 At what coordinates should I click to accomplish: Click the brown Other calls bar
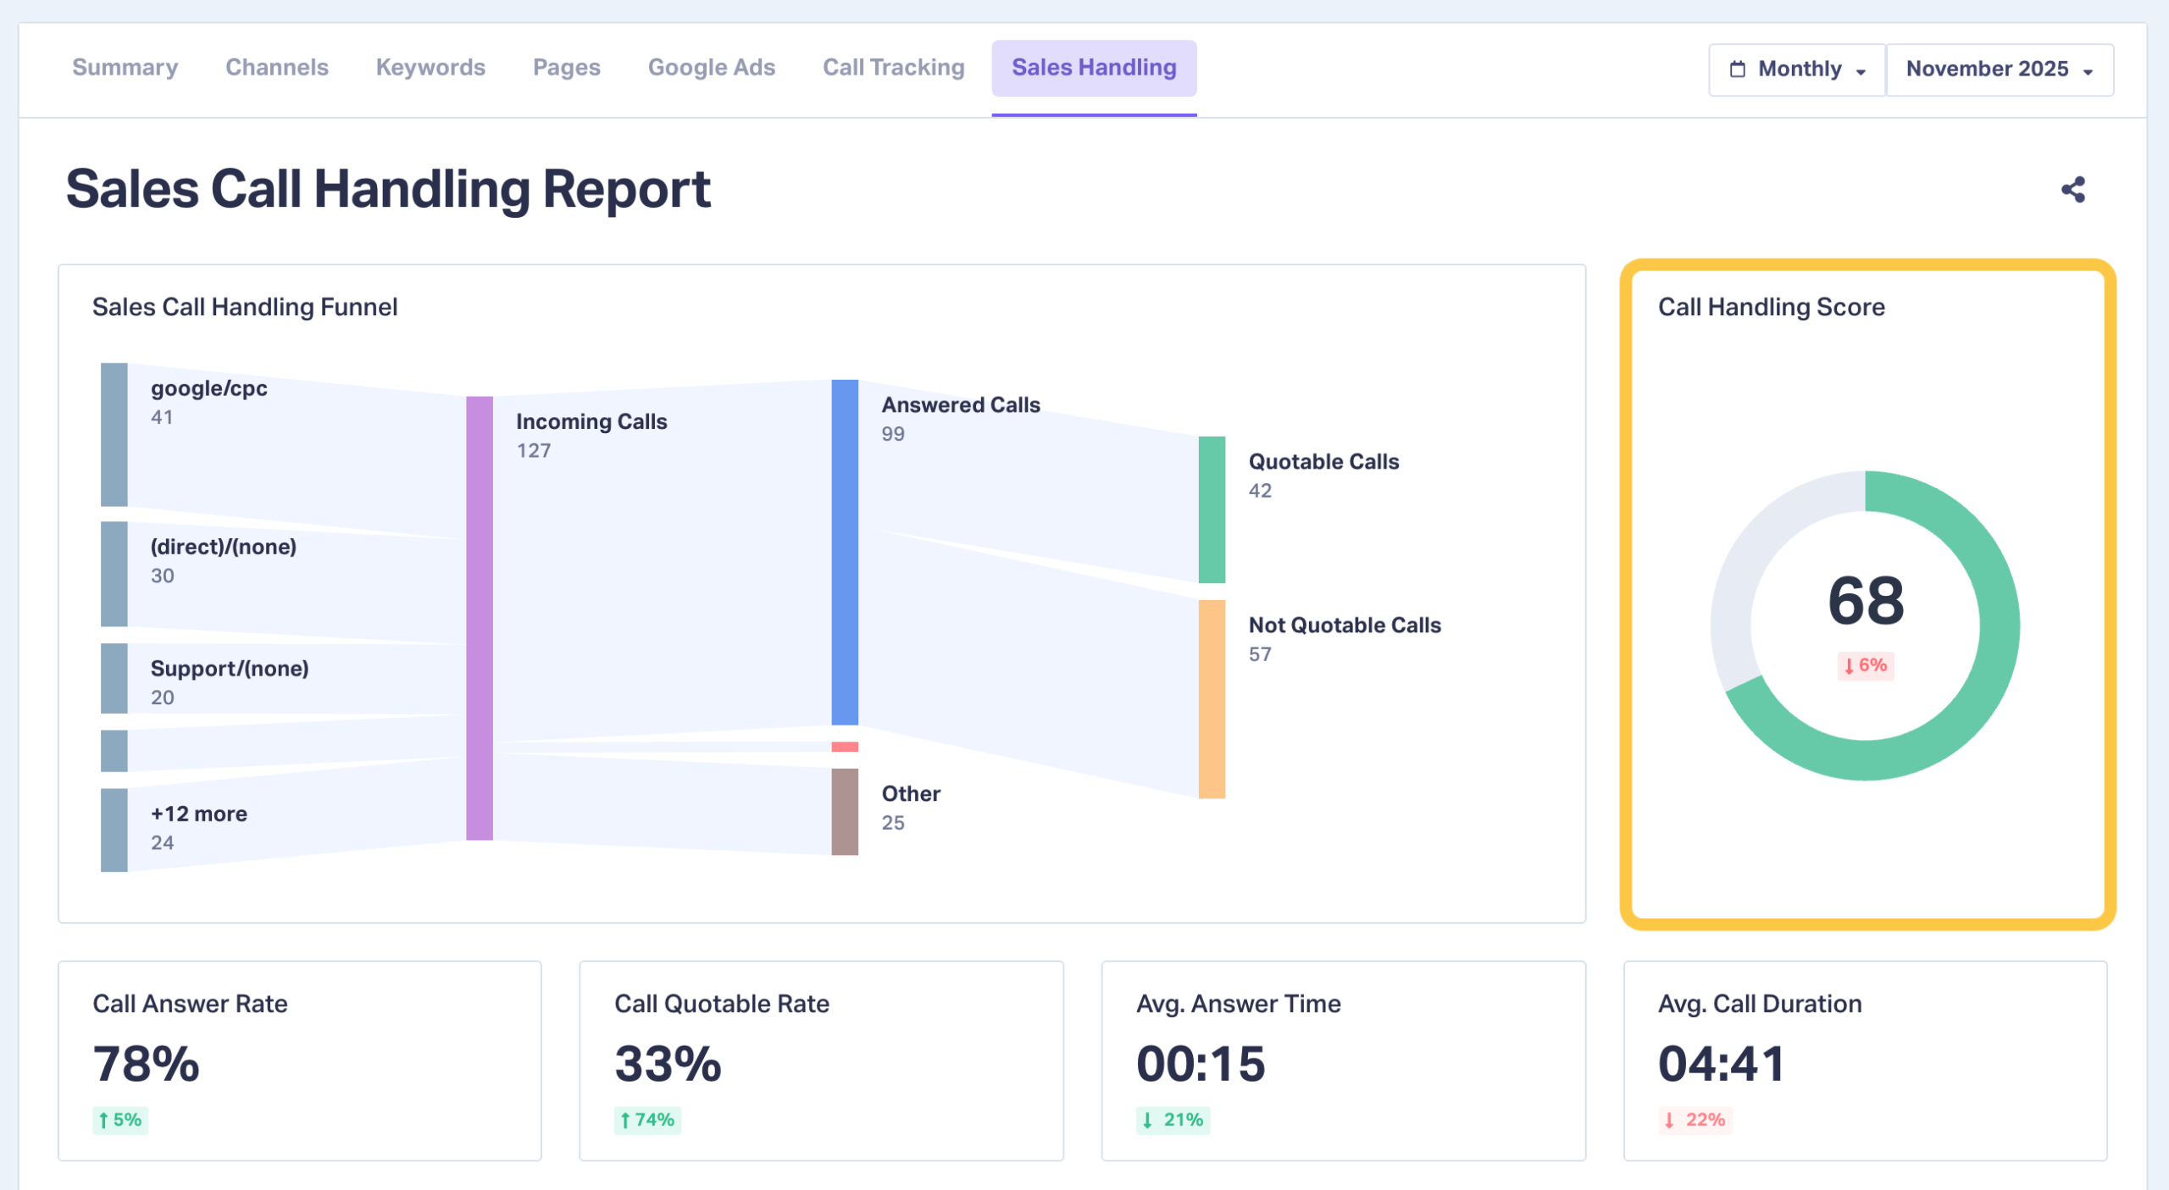pyautogui.click(x=844, y=811)
